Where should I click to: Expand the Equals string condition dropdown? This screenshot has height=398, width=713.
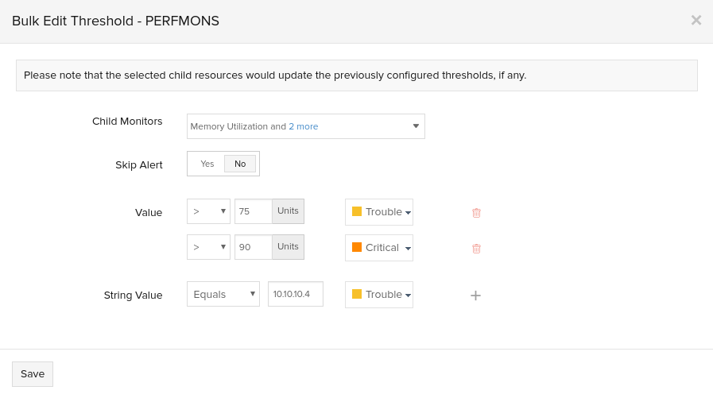click(223, 294)
